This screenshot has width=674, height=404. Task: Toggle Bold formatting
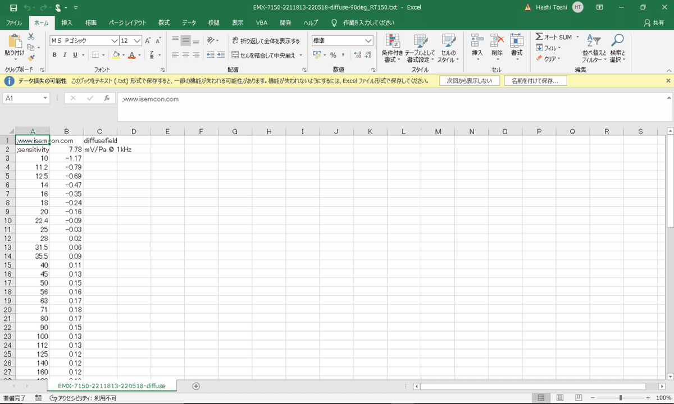click(x=54, y=55)
